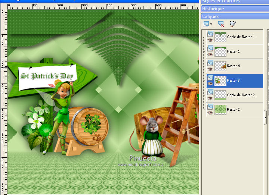269x195 pixels.
Task: Select layer named Raster 1
Action: click(x=233, y=51)
